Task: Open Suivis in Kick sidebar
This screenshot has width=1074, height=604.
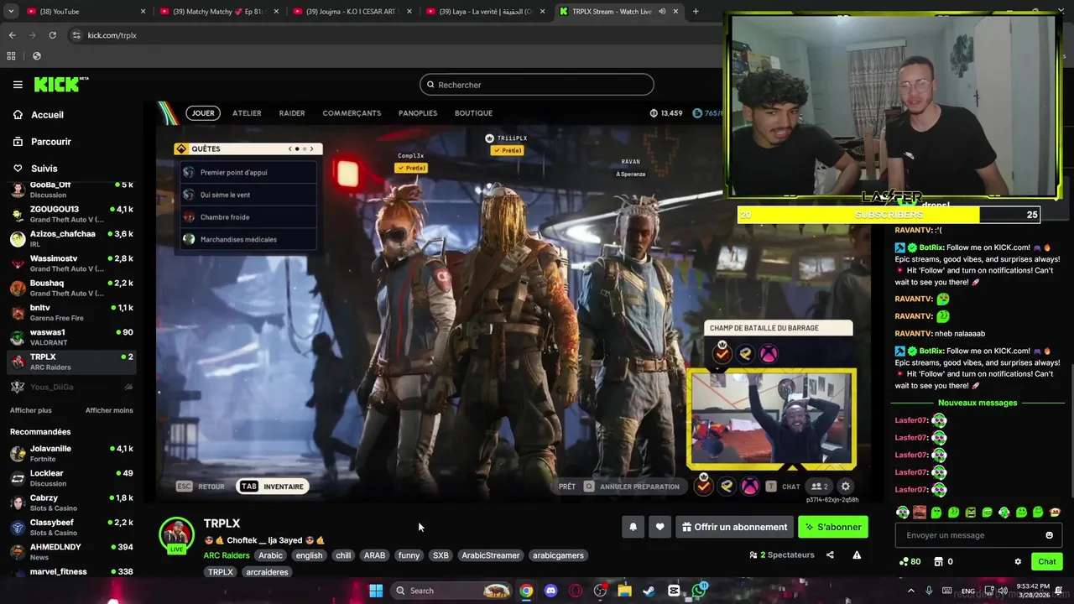Action: coord(44,169)
